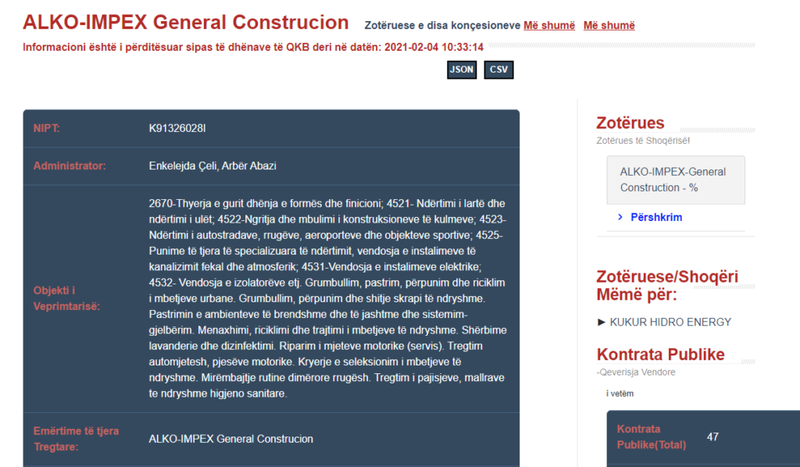Click the -Qeverisja Vendore subtitle
This screenshot has height=467, width=800.
(x=636, y=373)
